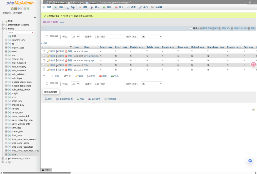Image resolution: width=257 pixels, height=174 pixels.
Task: Open the Search tab
Action: click(83, 7)
